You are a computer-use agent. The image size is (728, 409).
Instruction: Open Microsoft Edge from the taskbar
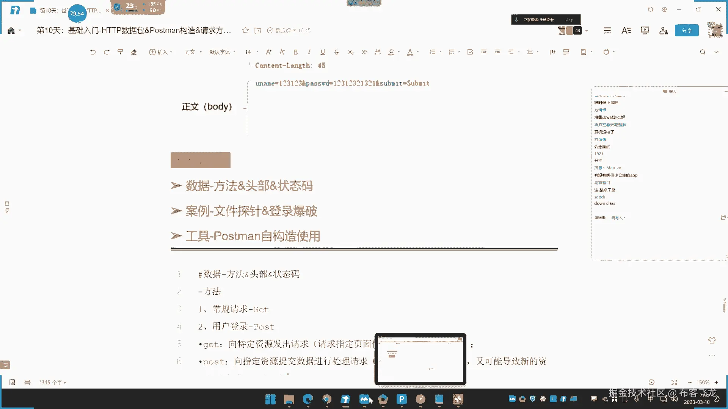click(308, 399)
